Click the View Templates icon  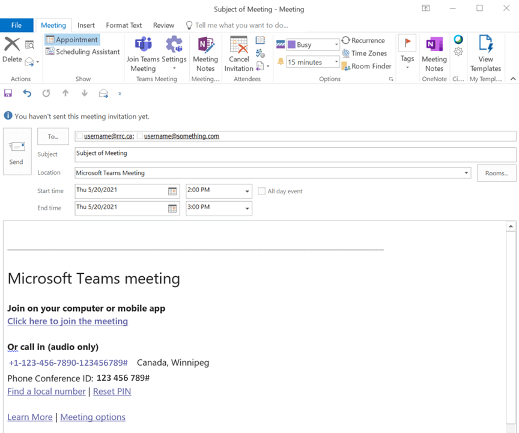tap(485, 46)
